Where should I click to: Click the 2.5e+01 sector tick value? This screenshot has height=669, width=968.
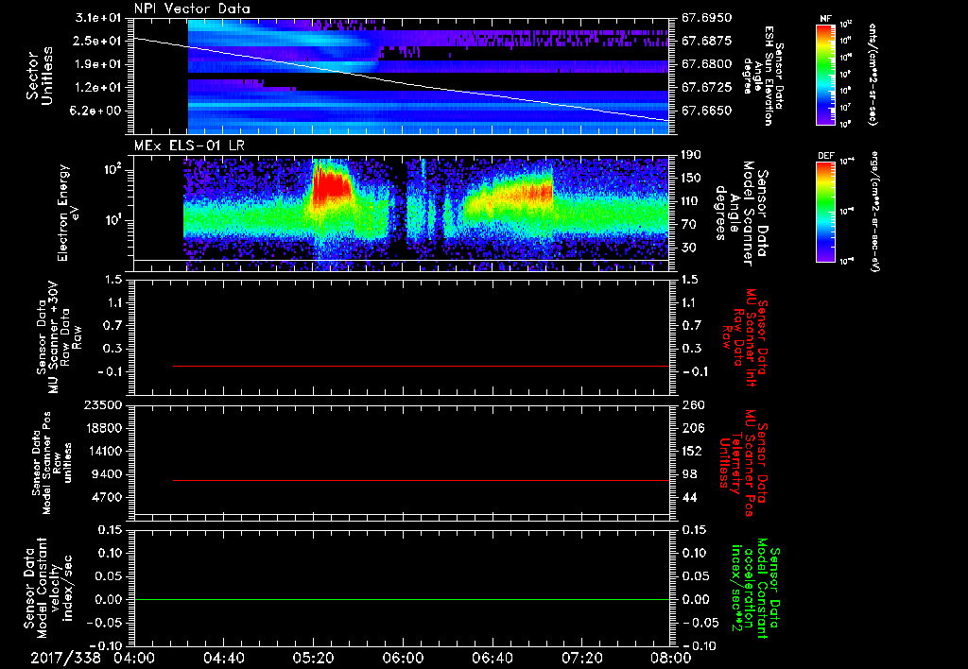pyautogui.click(x=98, y=41)
